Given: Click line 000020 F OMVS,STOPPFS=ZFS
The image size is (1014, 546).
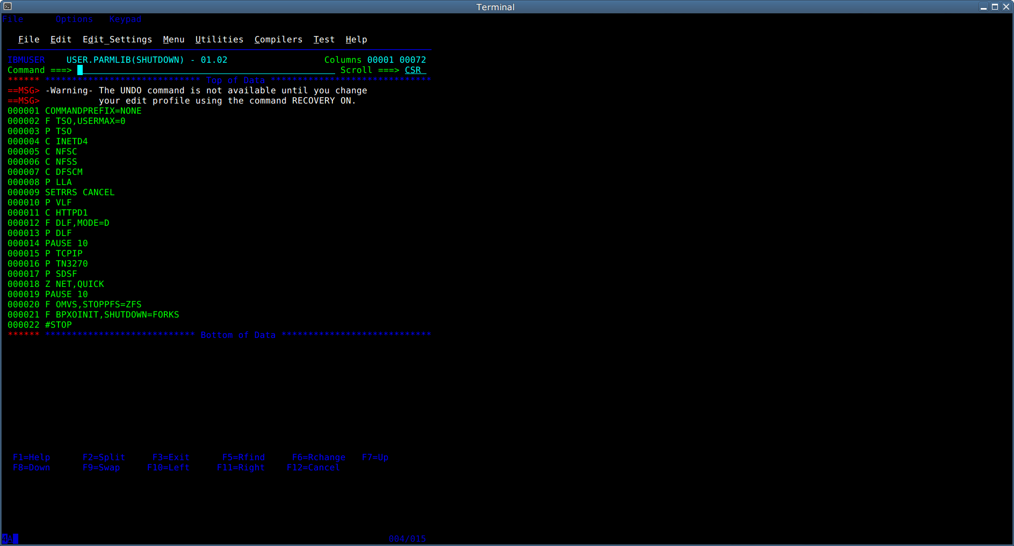Looking at the screenshot, I should coord(75,305).
